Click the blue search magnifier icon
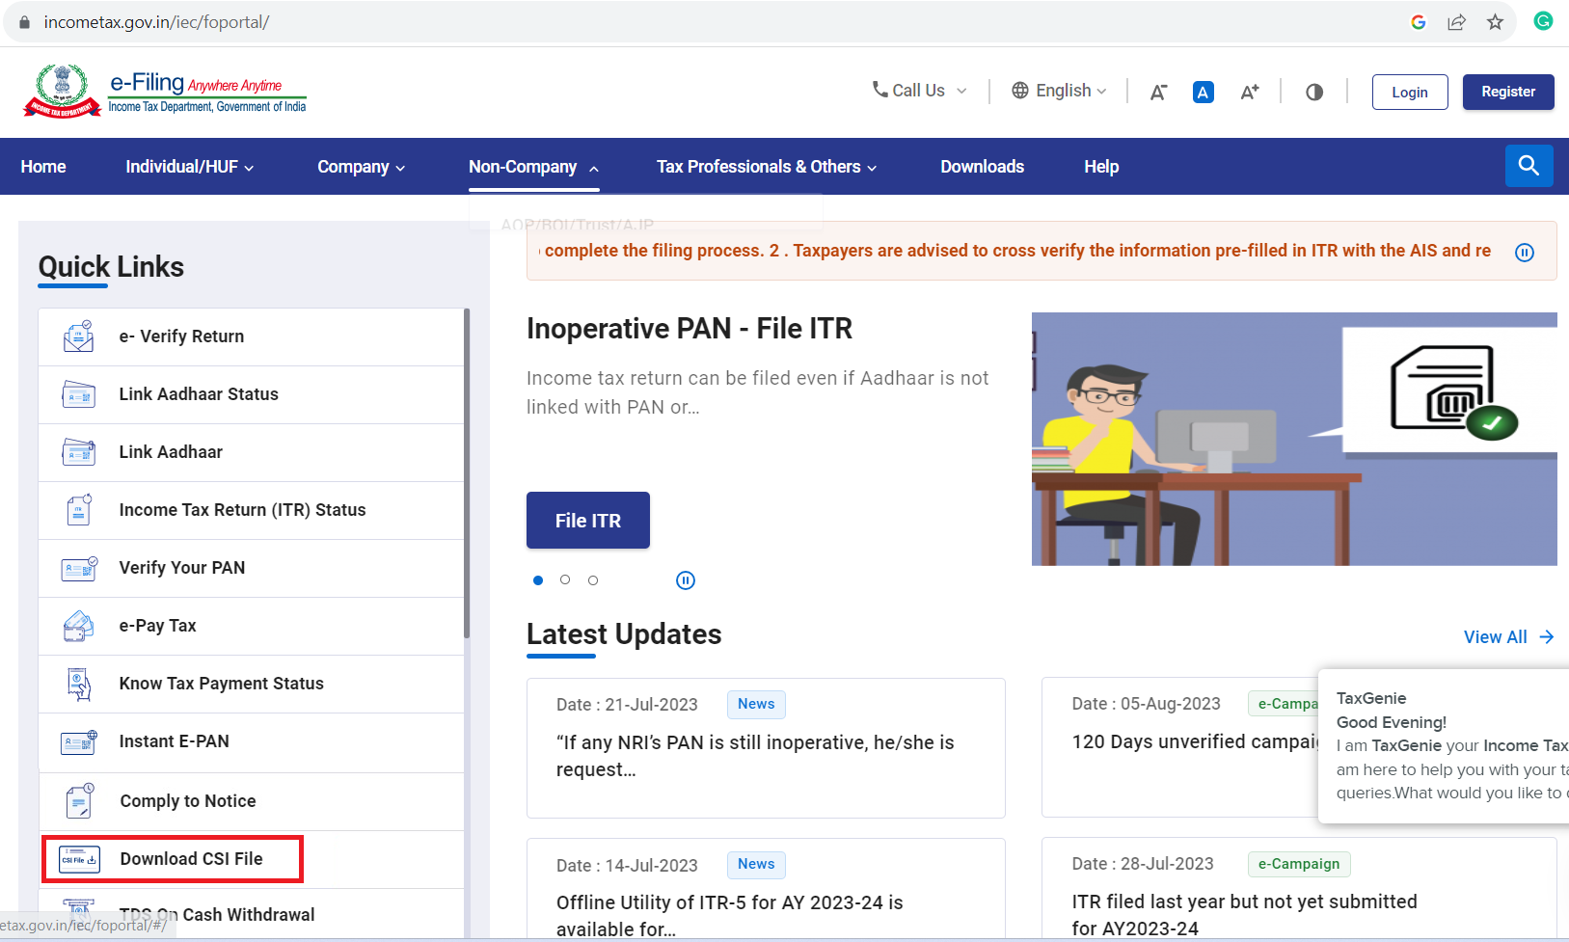 tap(1528, 166)
